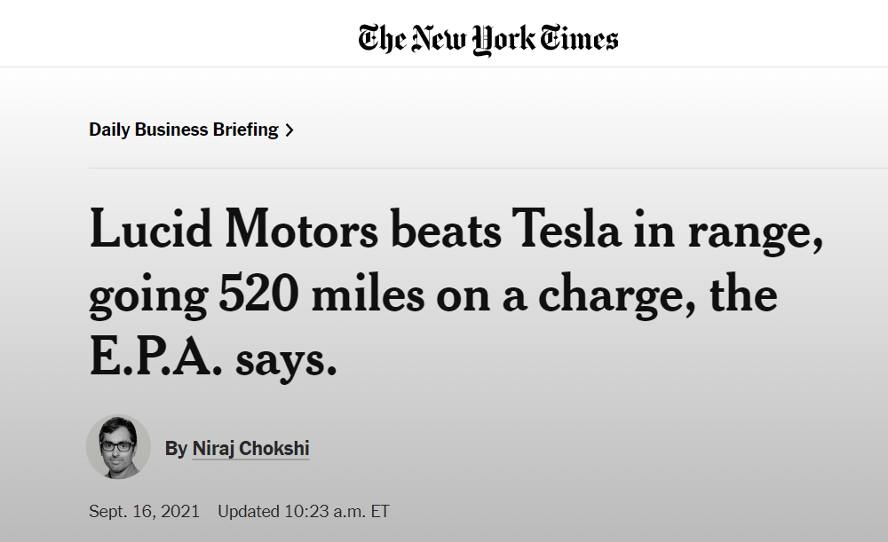
Task: Open the Daily Business Briefing section link
Action: [x=184, y=130]
